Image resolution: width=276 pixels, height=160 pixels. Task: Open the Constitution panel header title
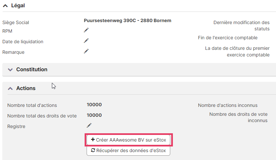32,69
